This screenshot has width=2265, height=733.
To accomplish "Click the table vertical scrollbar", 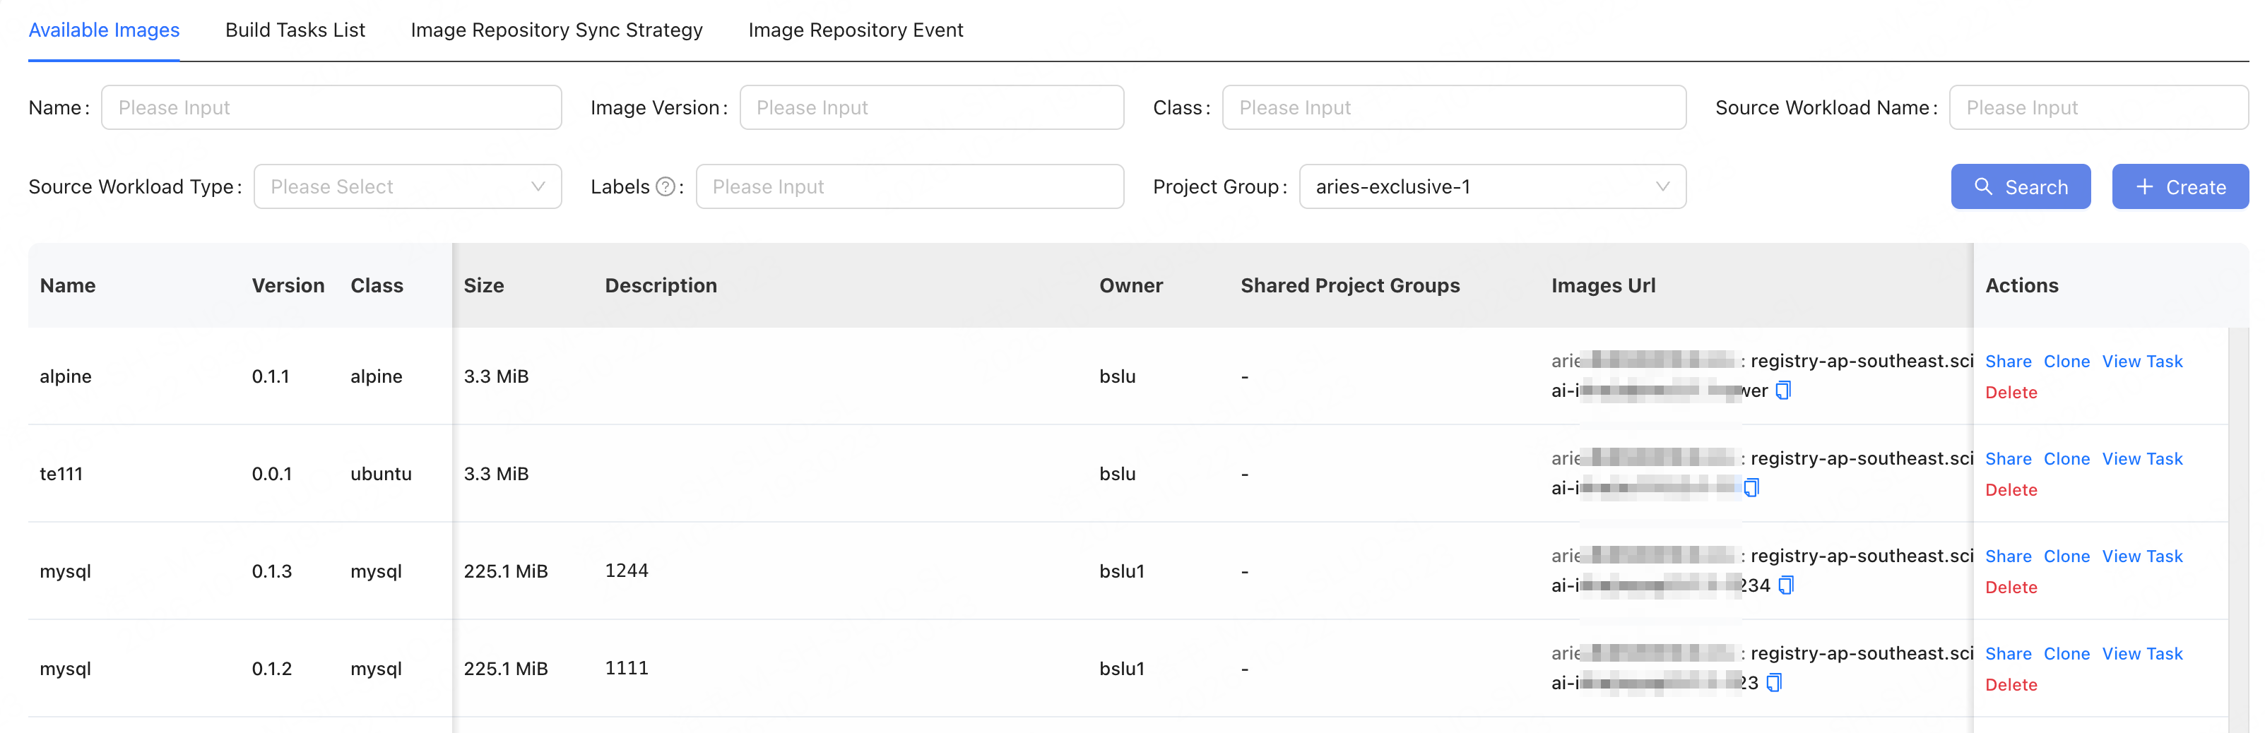I will 2237,530.
